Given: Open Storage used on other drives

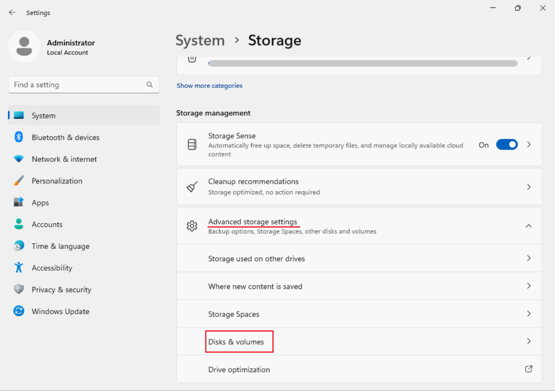Looking at the screenshot, I should (359, 258).
